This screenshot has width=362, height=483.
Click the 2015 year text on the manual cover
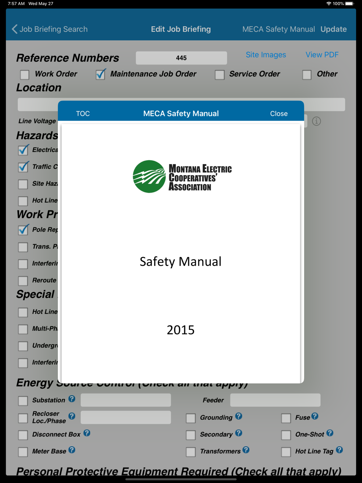tap(181, 330)
